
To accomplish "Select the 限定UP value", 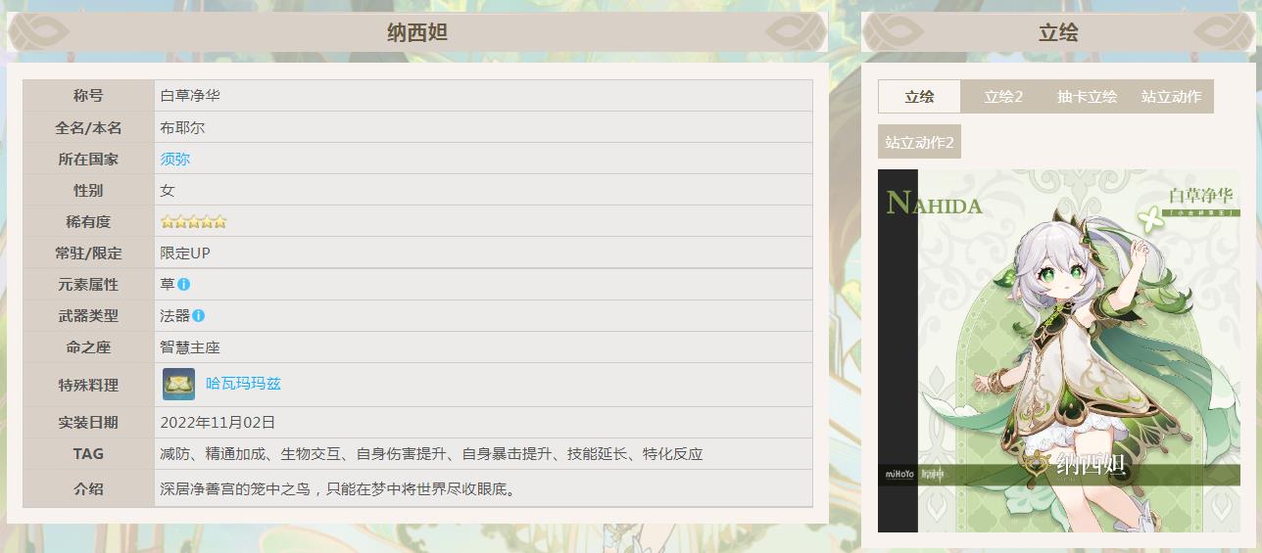I will (x=185, y=253).
